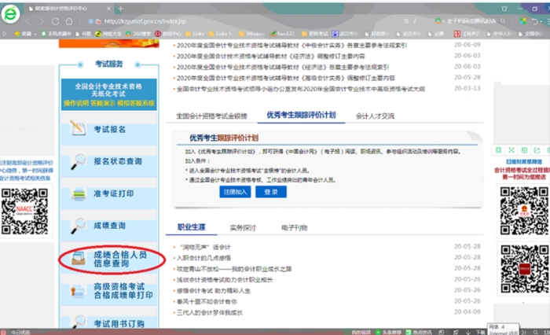Click the 准考证打印 printer icon
The image size is (550, 335).
click(78, 193)
